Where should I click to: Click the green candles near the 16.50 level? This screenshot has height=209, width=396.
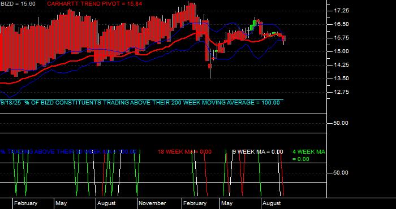pyautogui.click(x=253, y=25)
